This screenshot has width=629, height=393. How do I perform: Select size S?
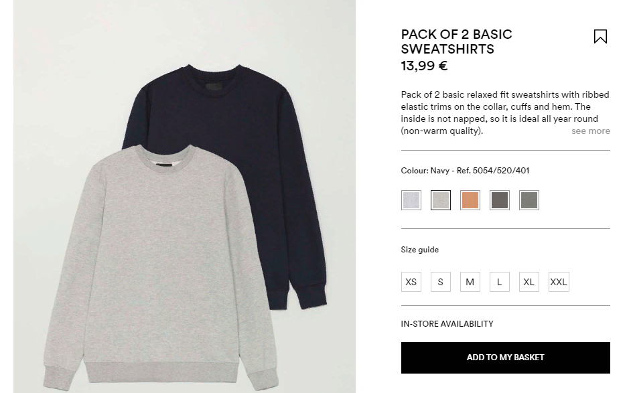[441, 282]
